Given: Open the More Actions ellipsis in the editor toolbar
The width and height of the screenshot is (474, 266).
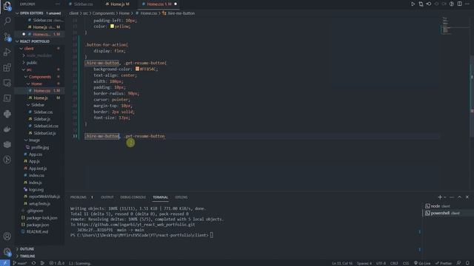Looking at the screenshot, I should click(x=467, y=4).
